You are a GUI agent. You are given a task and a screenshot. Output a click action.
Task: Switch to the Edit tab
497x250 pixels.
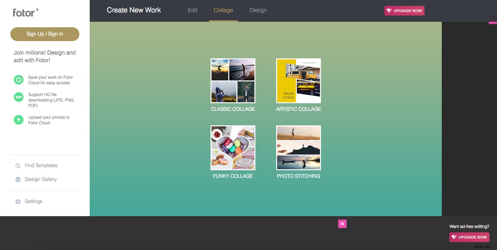(192, 10)
